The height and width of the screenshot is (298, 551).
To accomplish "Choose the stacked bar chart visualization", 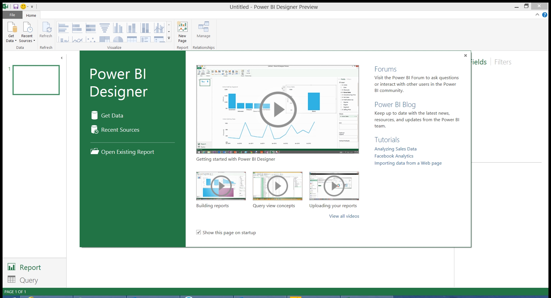I will (x=77, y=28).
